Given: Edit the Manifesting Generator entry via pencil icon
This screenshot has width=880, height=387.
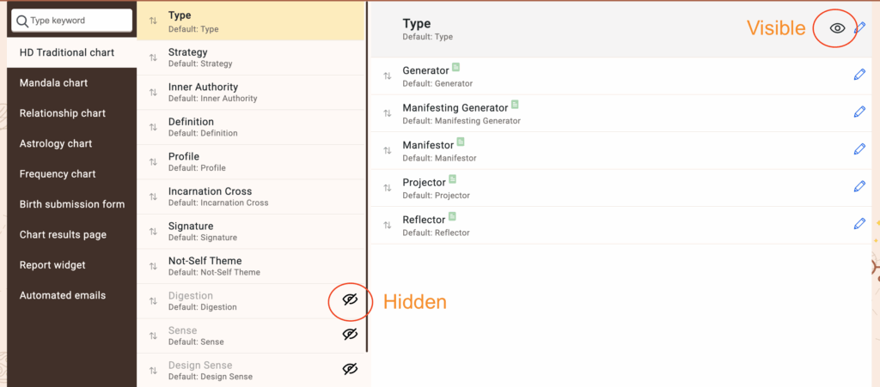Looking at the screenshot, I should pos(859,112).
